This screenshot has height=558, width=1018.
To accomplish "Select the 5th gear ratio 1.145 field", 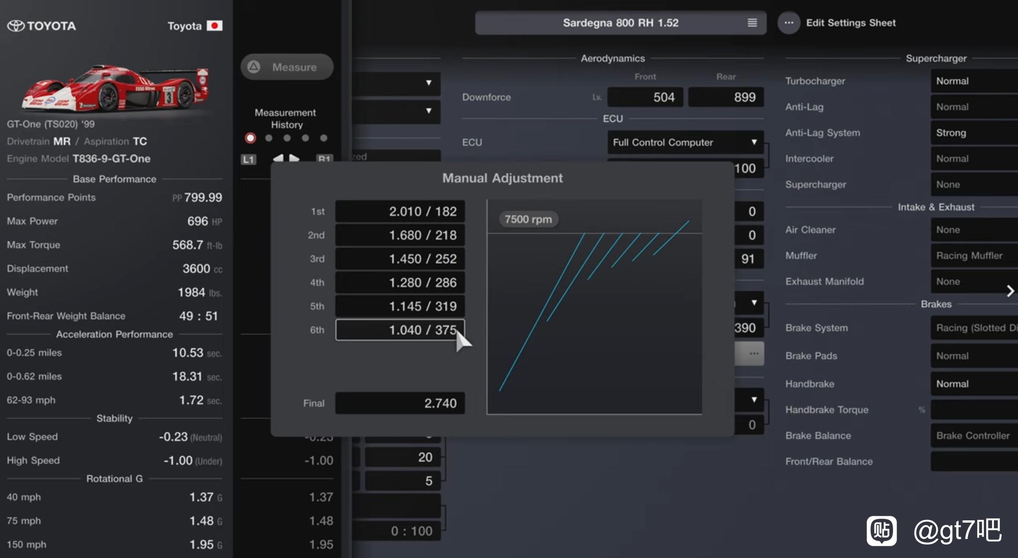I will pyautogui.click(x=400, y=306).
